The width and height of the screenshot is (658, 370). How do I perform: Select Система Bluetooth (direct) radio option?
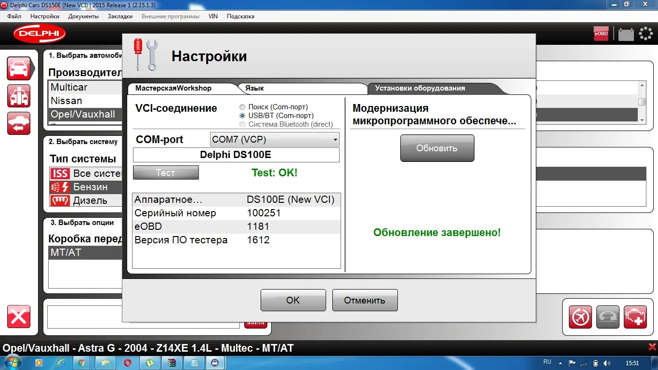point(242,124)
